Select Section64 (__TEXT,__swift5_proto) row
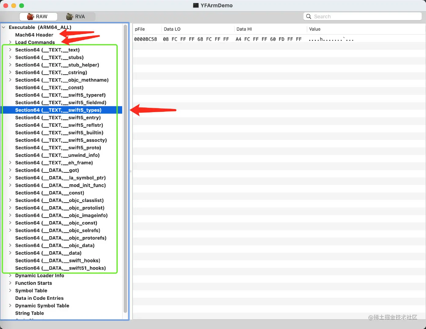The width and height of the screenshot is (426, 329). pyautogui.click(x=62, y=147)
